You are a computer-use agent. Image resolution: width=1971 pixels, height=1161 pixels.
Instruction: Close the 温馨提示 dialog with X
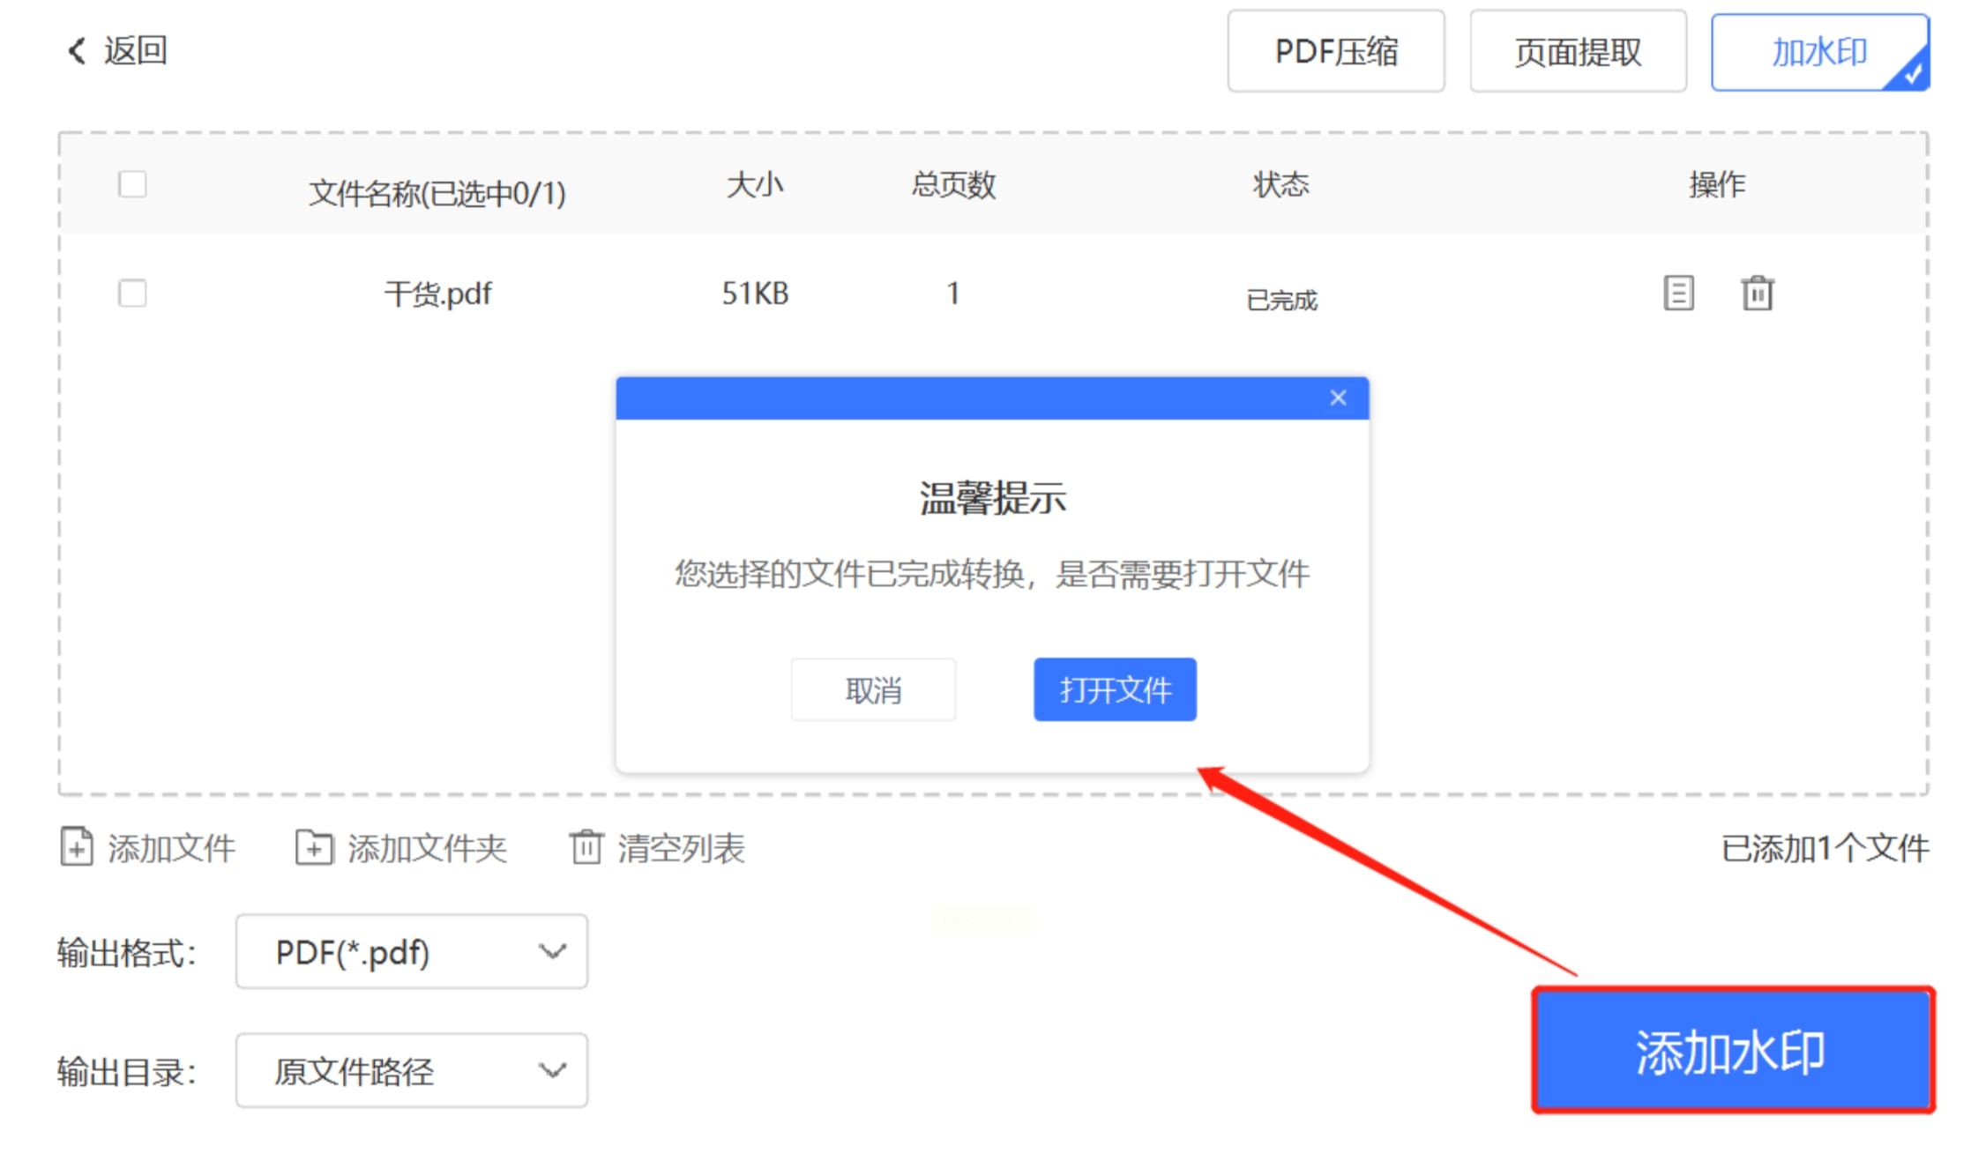(1337, 398)
